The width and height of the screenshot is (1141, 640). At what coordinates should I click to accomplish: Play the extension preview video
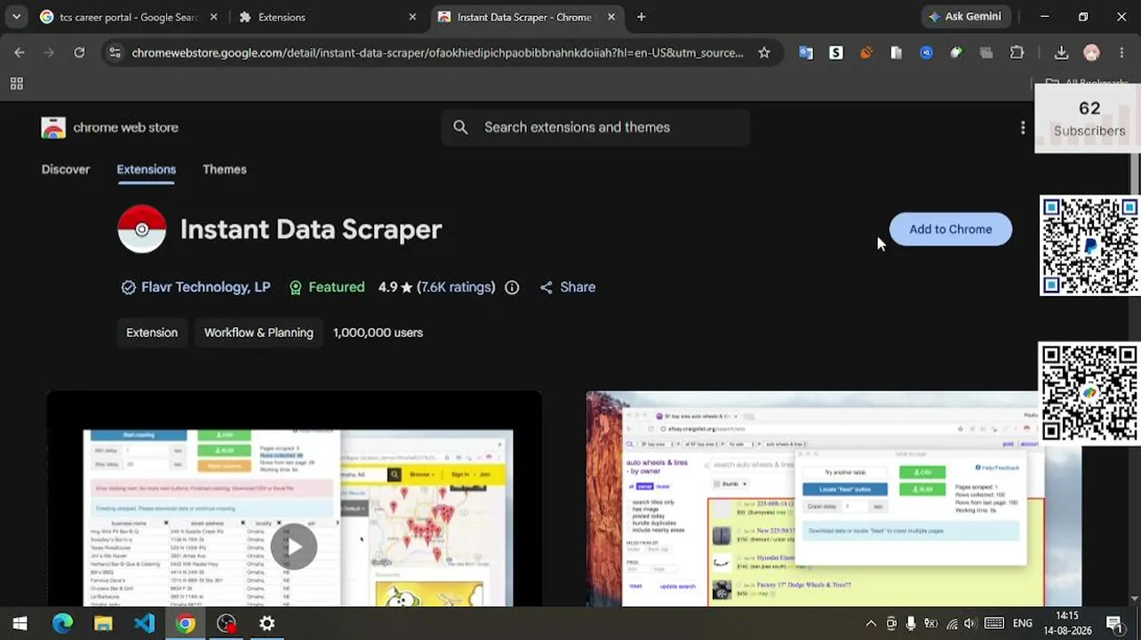294,547
